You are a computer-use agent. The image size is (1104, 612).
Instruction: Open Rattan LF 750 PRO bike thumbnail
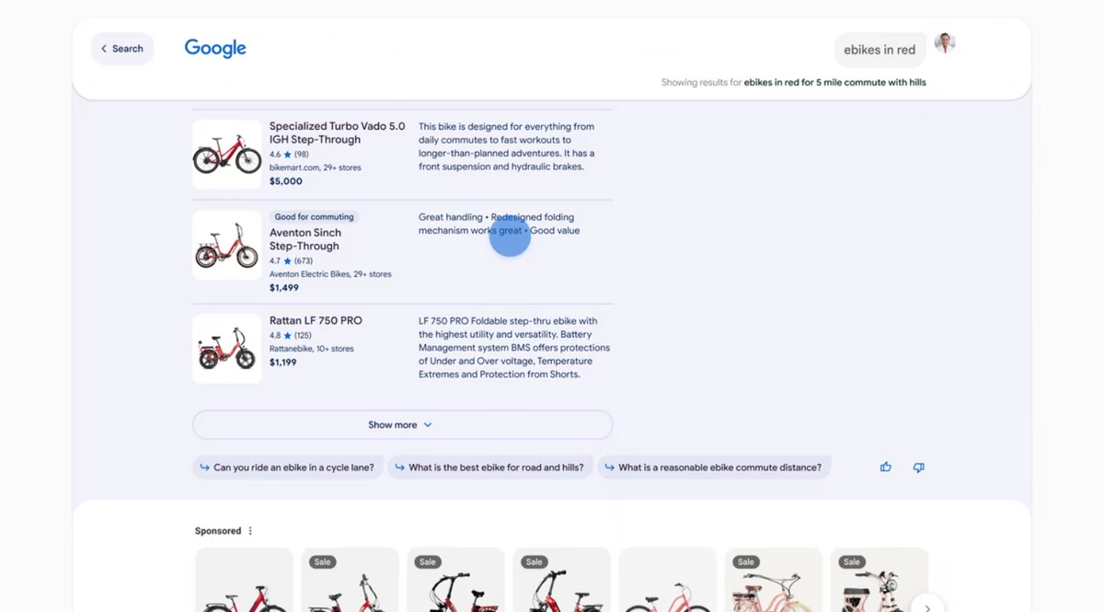(x=227, y=349)
